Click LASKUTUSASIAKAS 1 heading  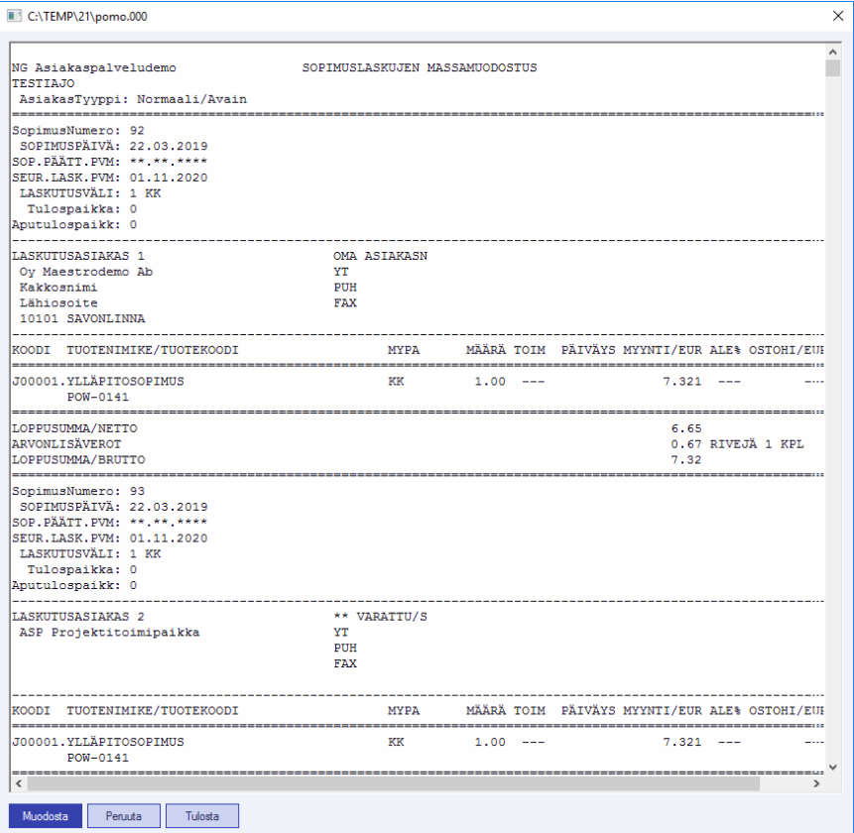pyautogui.click(x=78, y=256)
